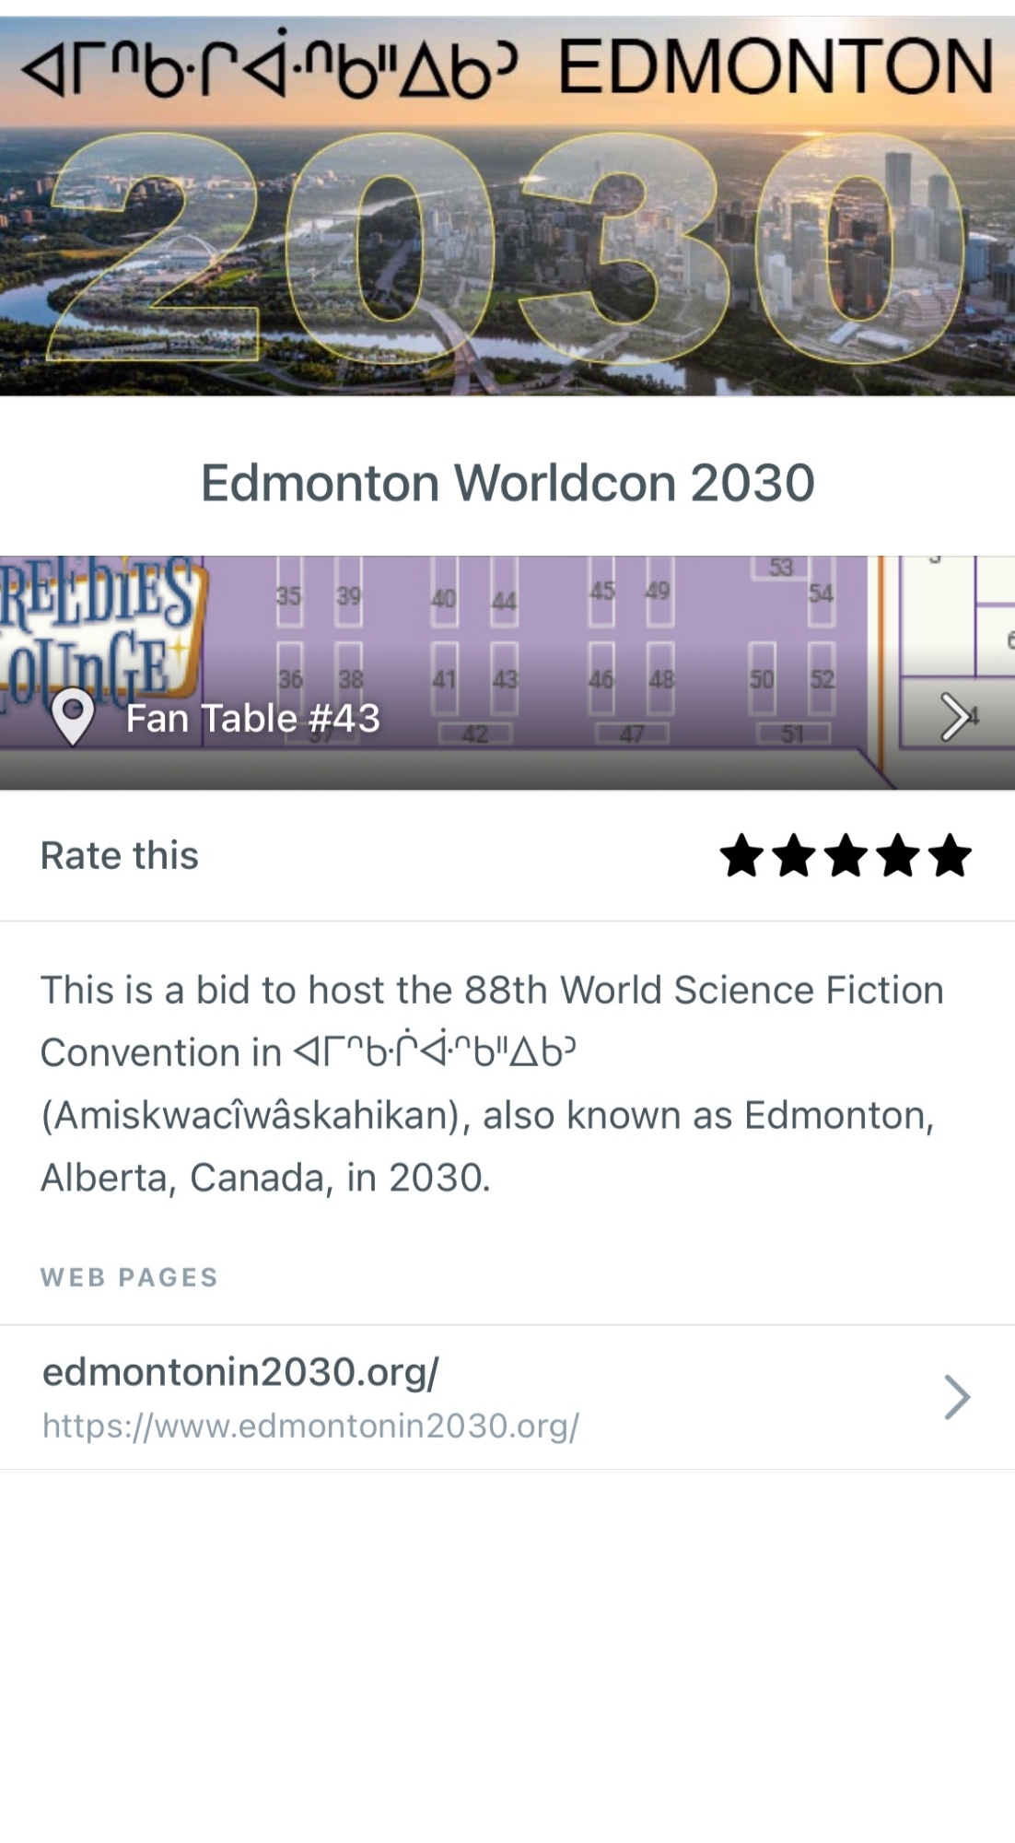The width and height of the screenshot is (1015, 1843).
Task: Expand the edmontonin2030.org web page chevron
Action: tap(957, 1397)
